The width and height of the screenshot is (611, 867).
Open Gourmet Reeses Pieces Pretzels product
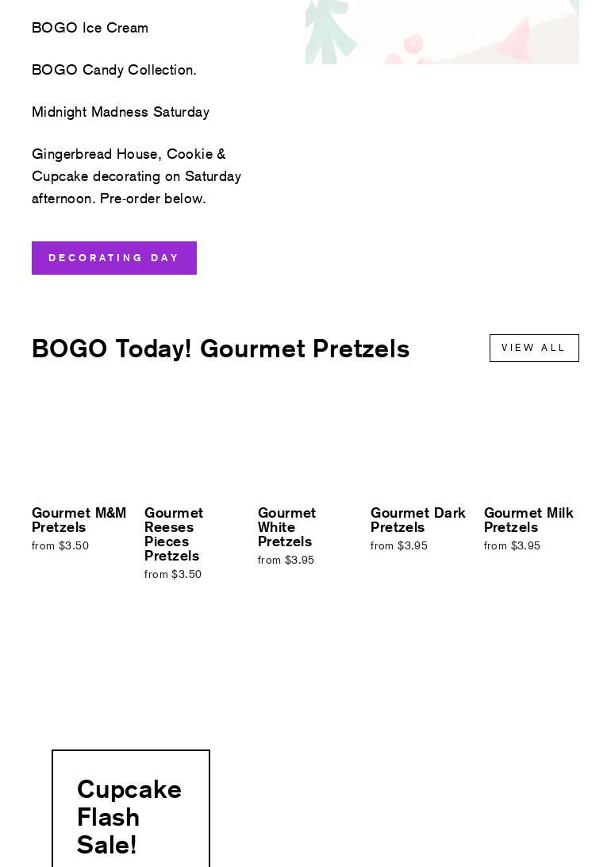click(174, 534)
